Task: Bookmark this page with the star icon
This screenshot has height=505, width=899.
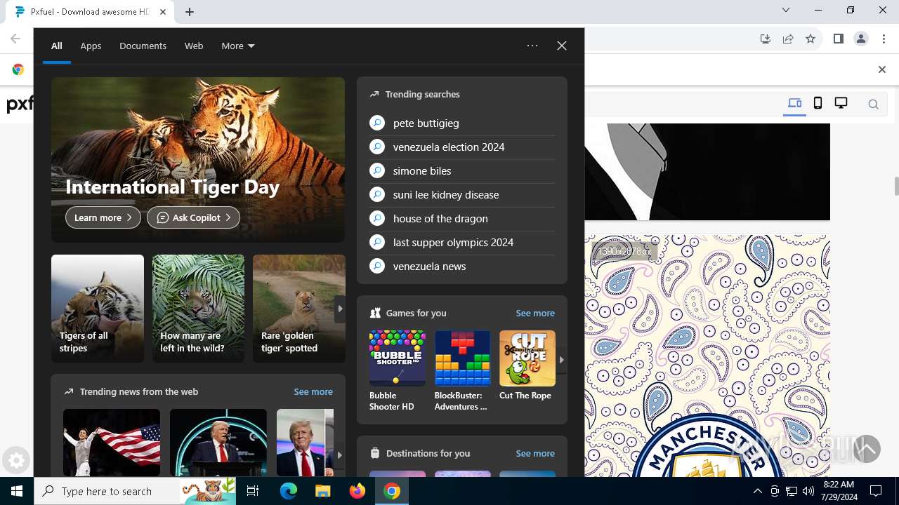Action: 811,39
